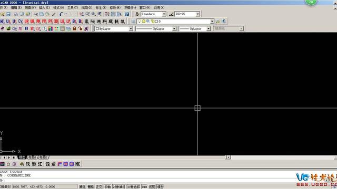The image size is (337, 189).
Task: Open the ByLayer color dropdown
Action: tap(131, 28)
